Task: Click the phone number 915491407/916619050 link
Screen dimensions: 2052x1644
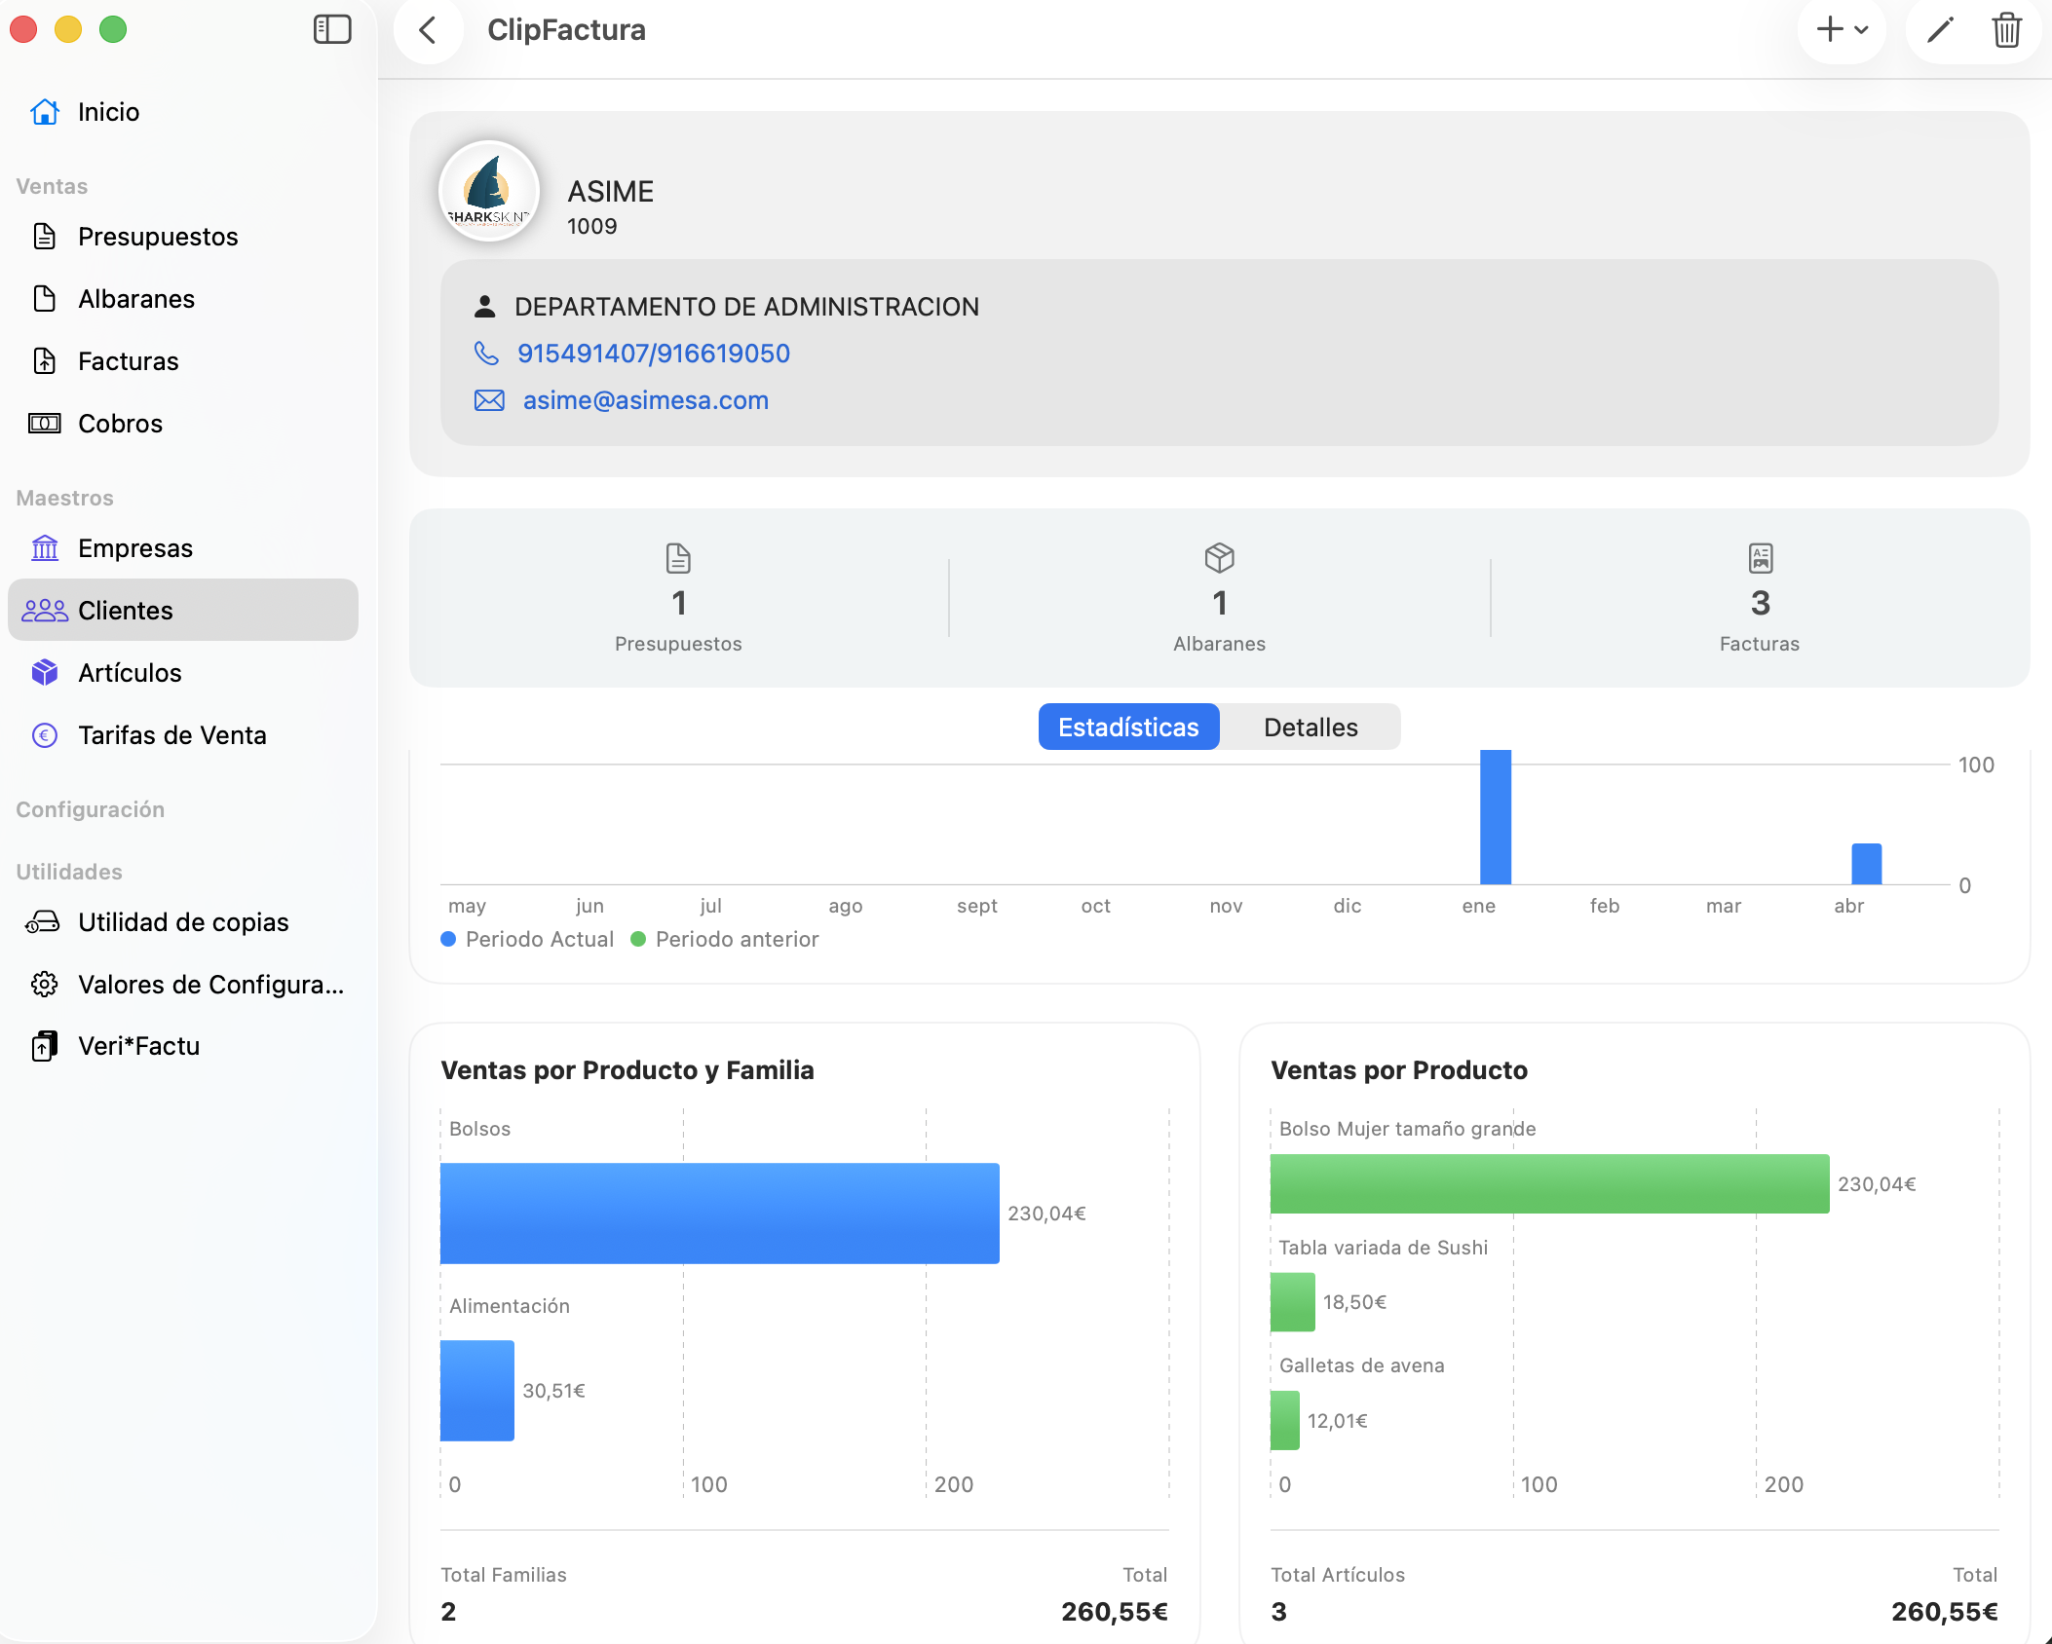Action: click(653, 354)
